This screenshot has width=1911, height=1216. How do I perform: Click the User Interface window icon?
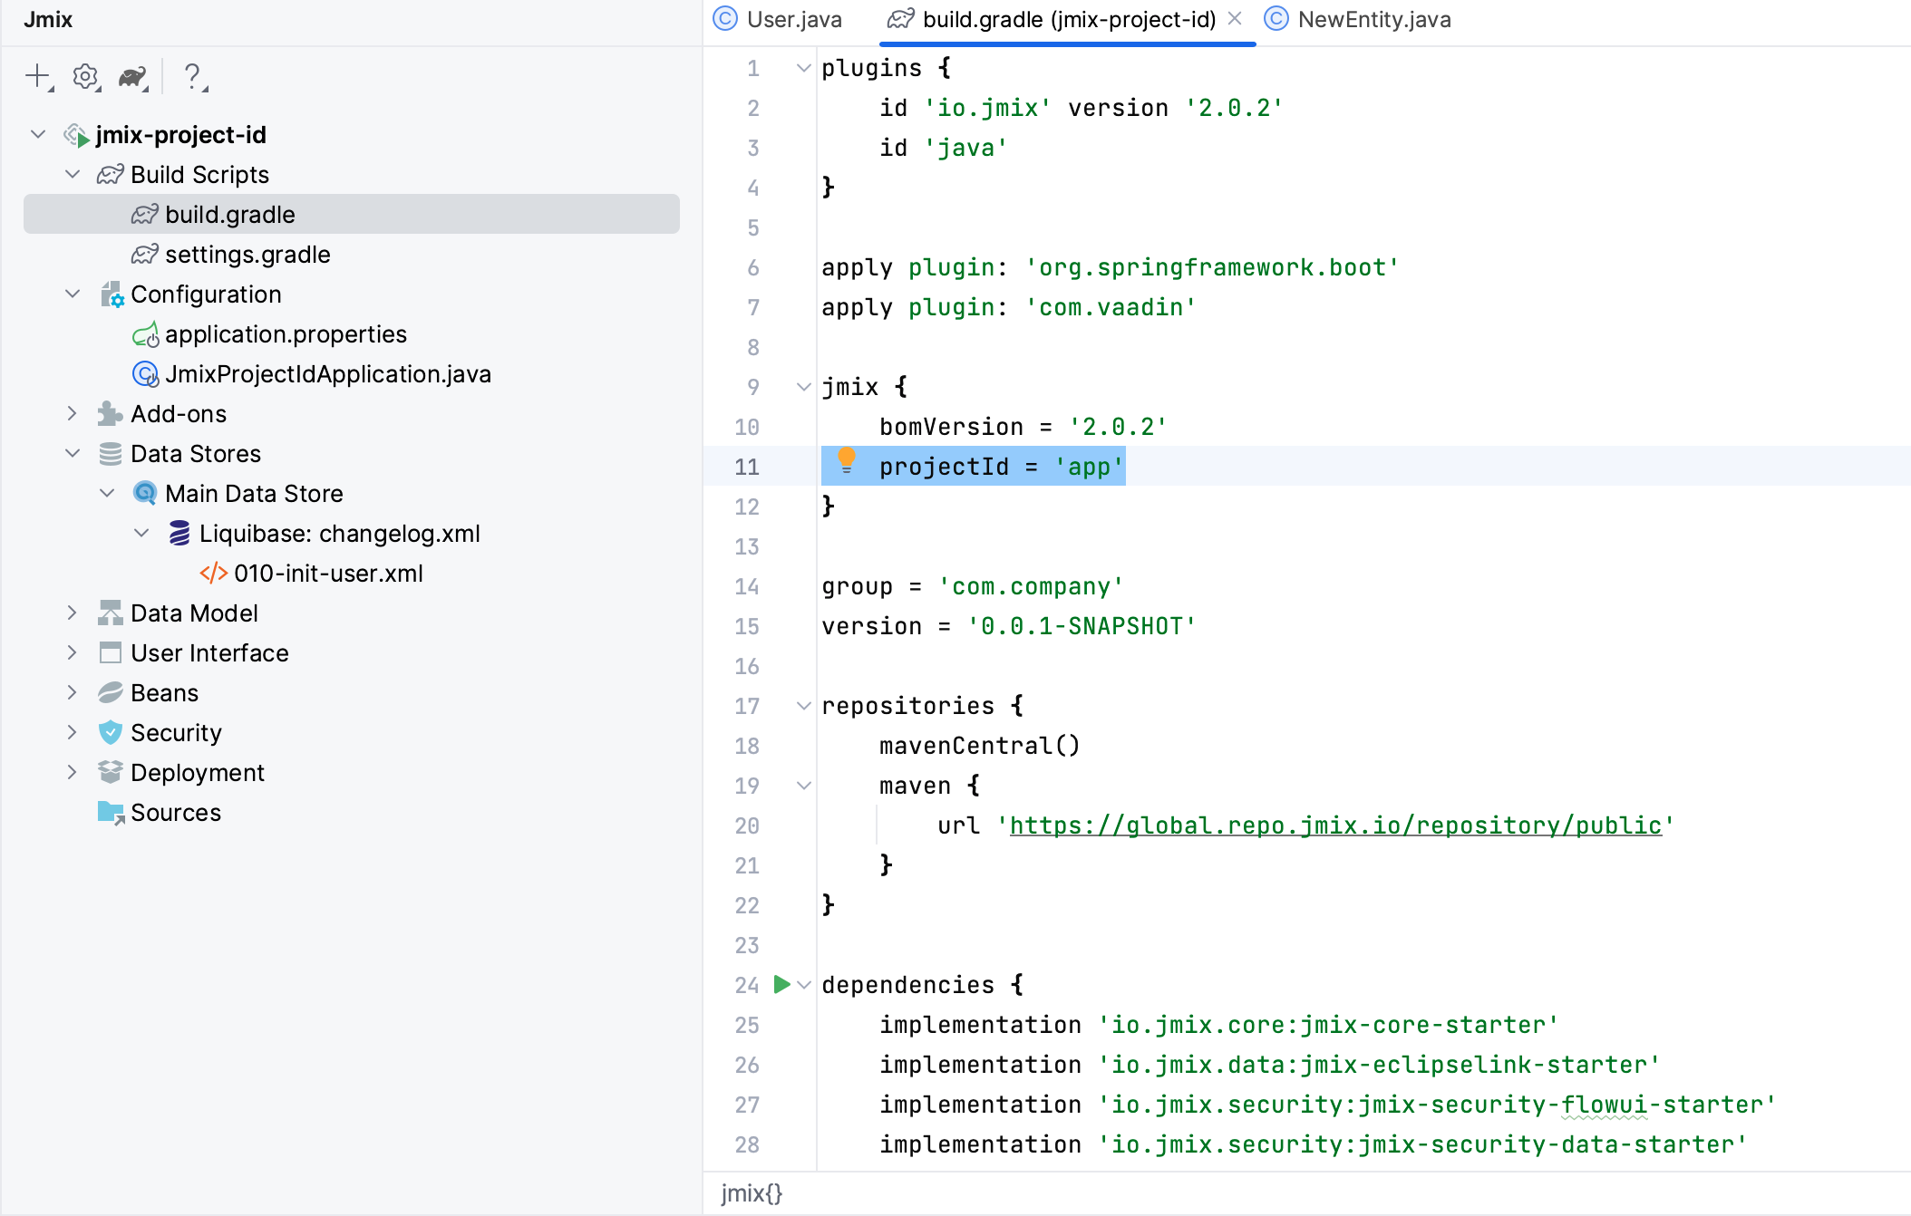[x=111, y=653]
